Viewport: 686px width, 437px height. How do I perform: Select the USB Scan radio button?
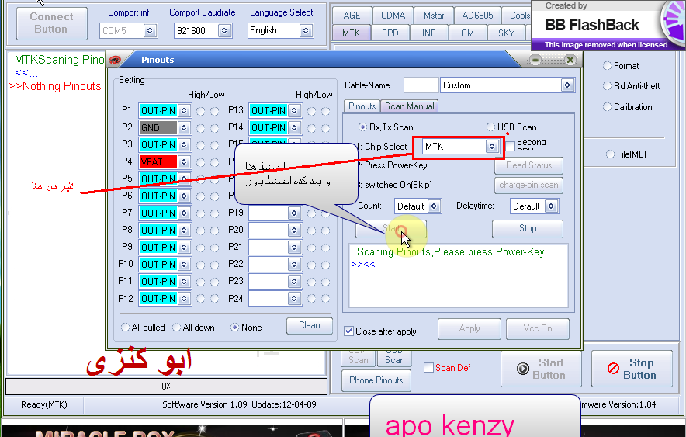[491, 127]
